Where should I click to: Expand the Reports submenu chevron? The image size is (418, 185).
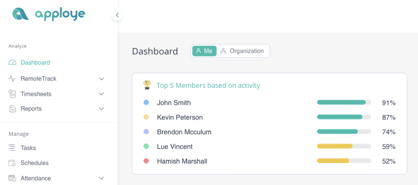102,109
